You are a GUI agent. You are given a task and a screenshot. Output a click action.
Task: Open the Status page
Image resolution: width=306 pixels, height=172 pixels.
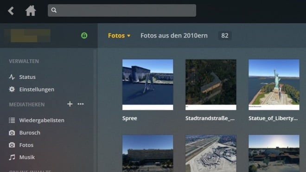27,77
